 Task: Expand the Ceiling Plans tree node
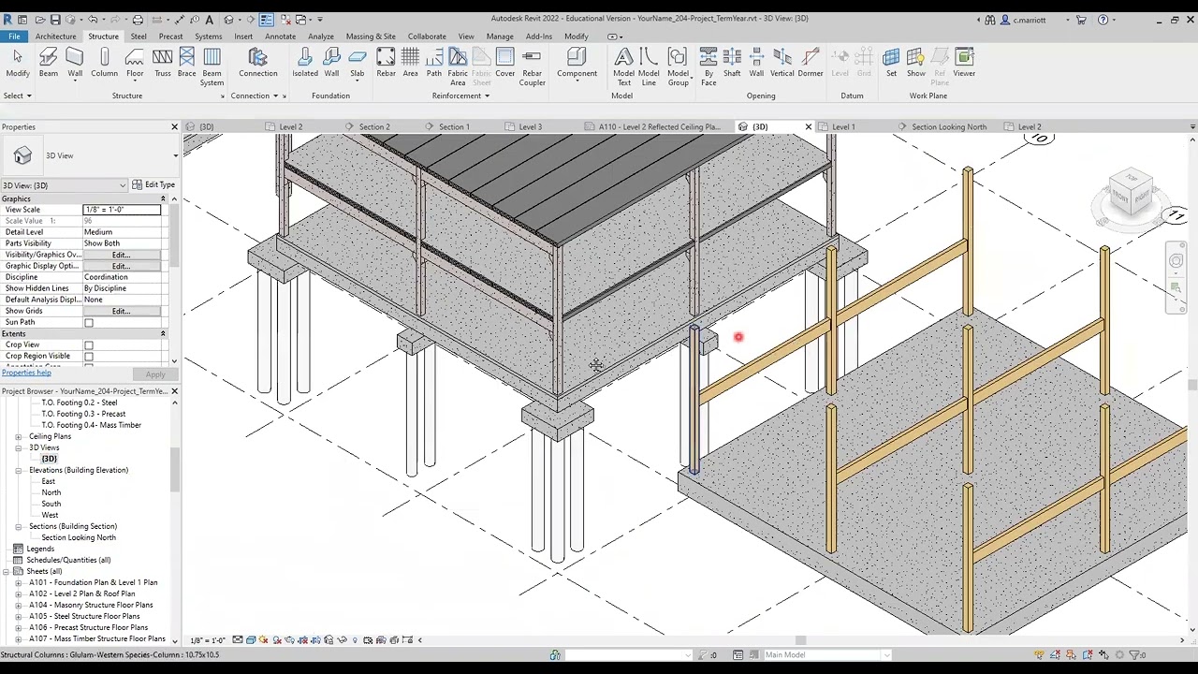coord(18,436)
